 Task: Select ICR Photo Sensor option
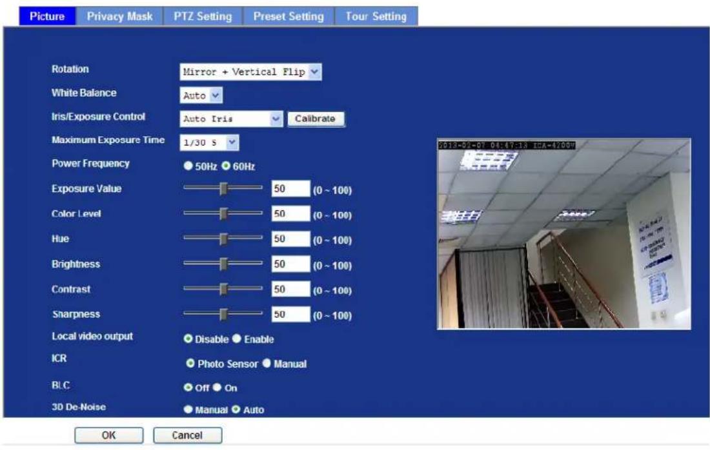pyautogui.click(x=190, y=363)
